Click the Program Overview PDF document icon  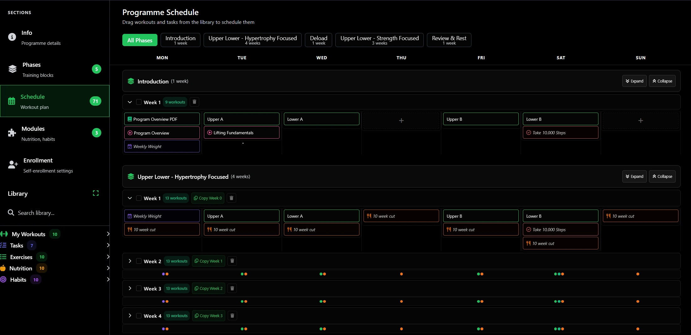pyautogui.click(x=130, y=119)
